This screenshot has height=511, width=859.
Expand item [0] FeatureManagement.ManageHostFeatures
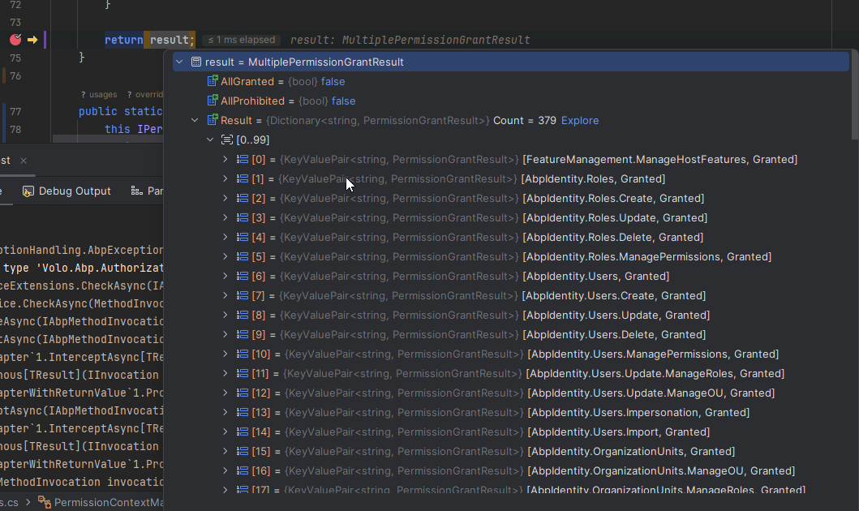click(225, 160)
